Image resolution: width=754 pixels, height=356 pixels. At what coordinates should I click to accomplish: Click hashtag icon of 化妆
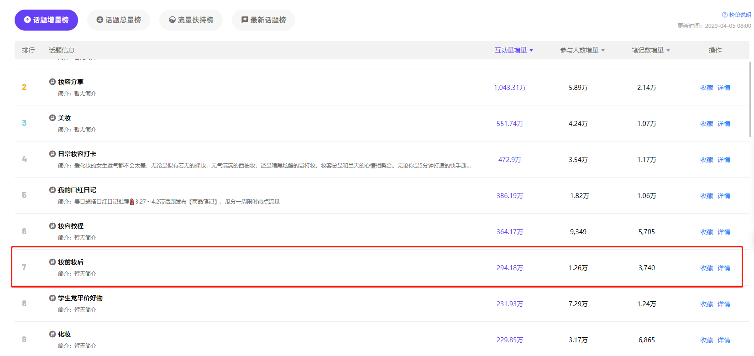click(x=52, y=334)
